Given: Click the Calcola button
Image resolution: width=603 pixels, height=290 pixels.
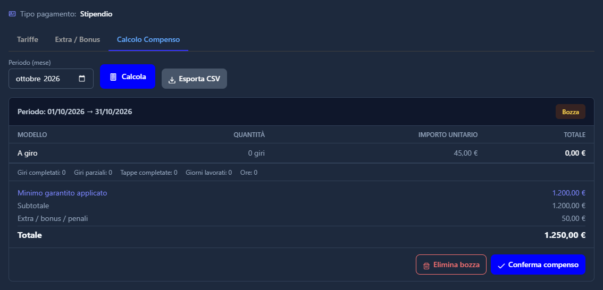Looking at the screenshot, I should tap(128, 77).
